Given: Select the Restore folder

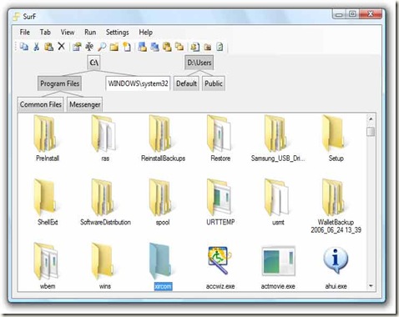Looking at the screenshot, I should 220,138.
